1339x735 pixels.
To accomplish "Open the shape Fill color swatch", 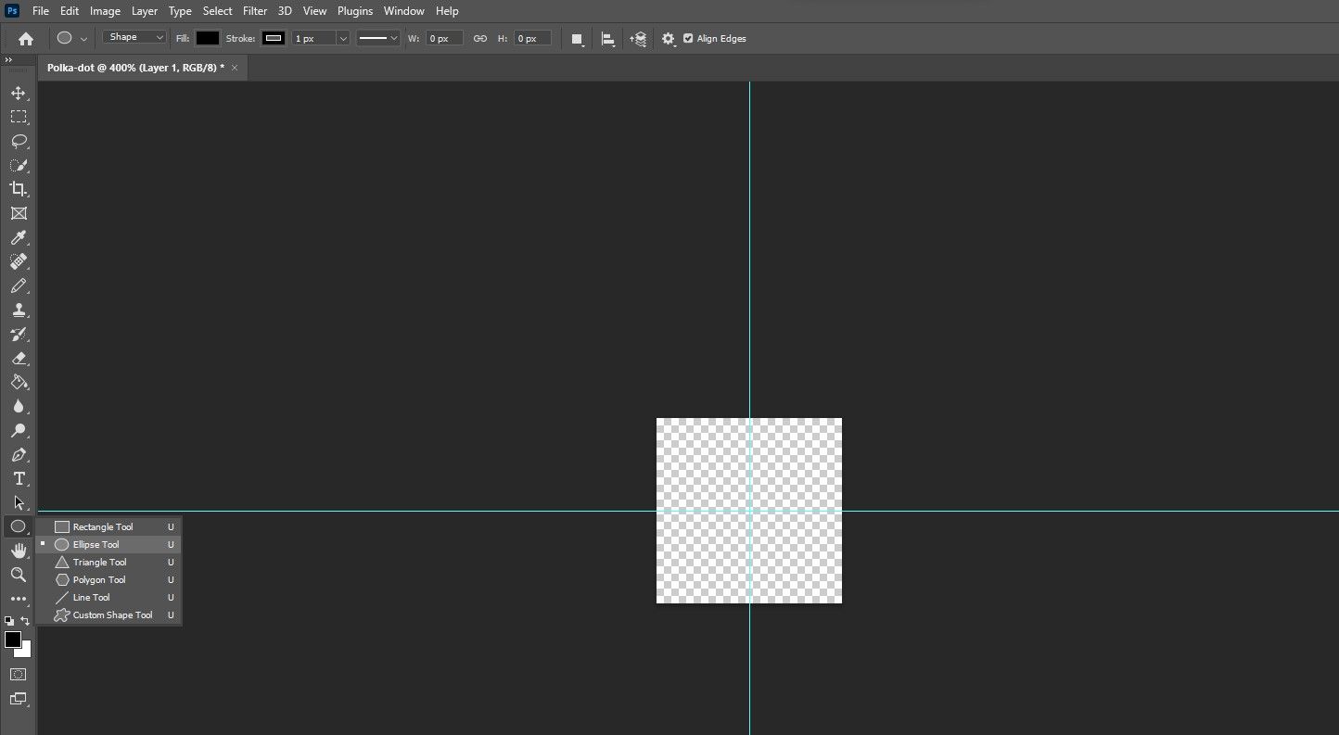I will tap(208, 38).
